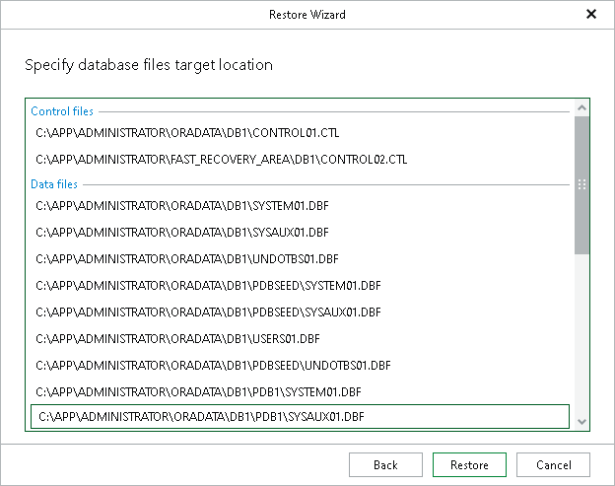Screen dimensions: 615x486
Task: Click the vertical scrollbar thumb
Action: coord(581,184)
